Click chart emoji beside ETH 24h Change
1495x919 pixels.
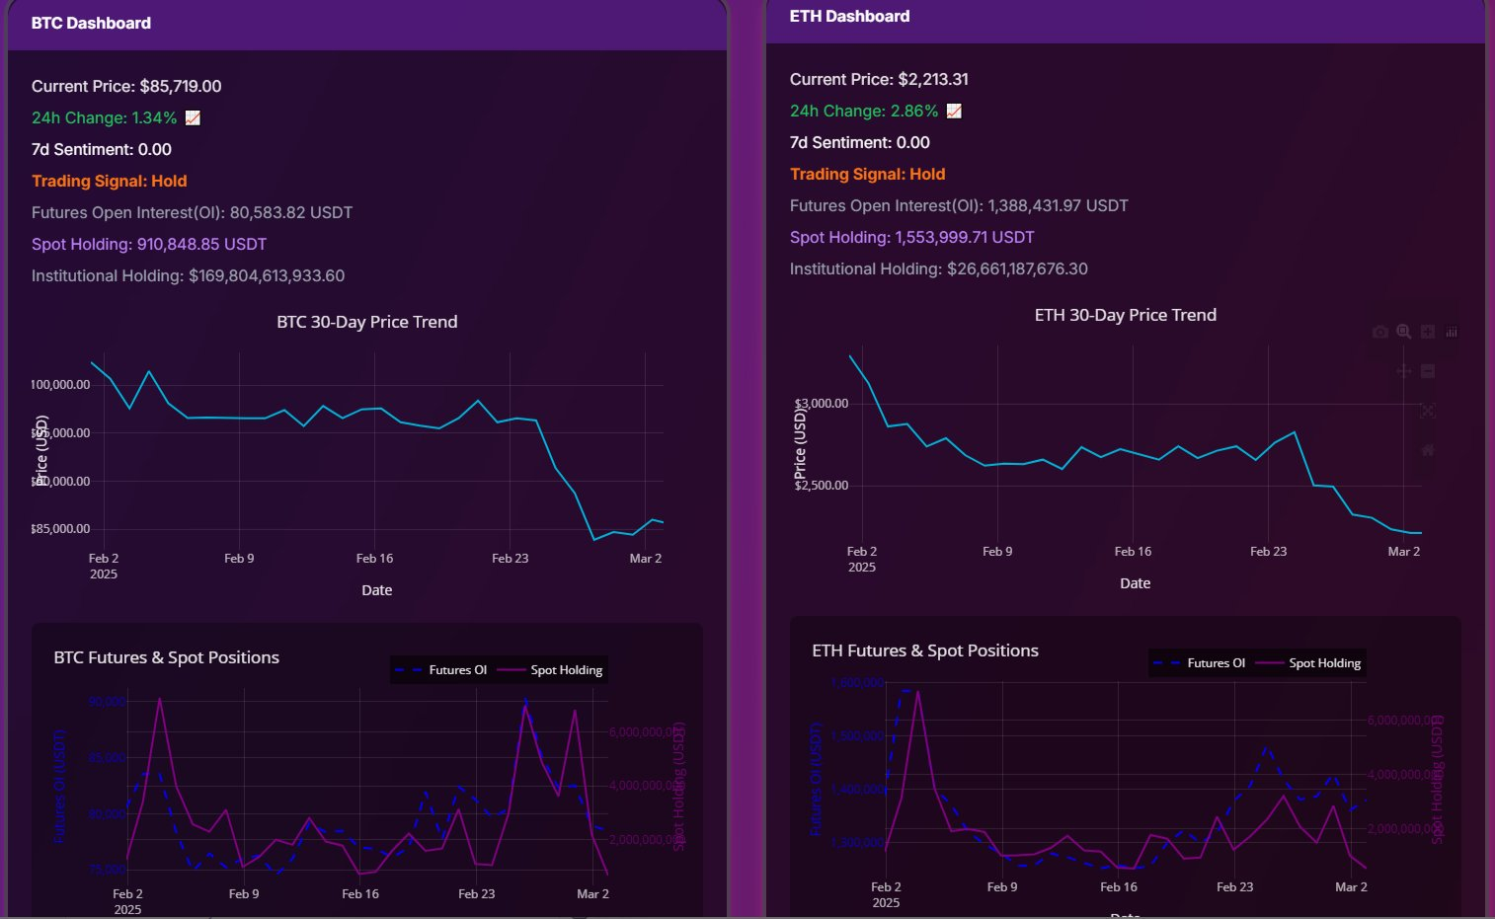click(x=954, y=112)
